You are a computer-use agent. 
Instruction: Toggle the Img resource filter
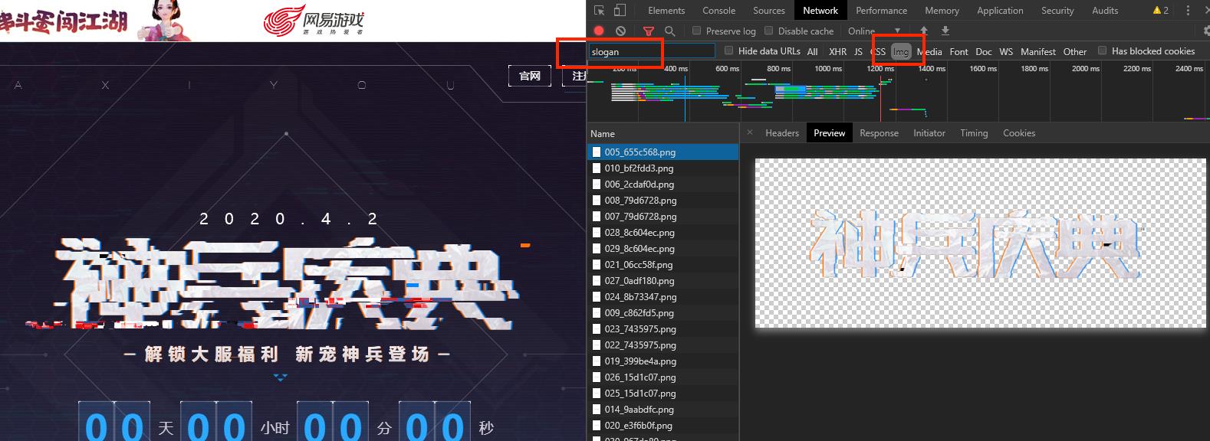coord(901,51)
